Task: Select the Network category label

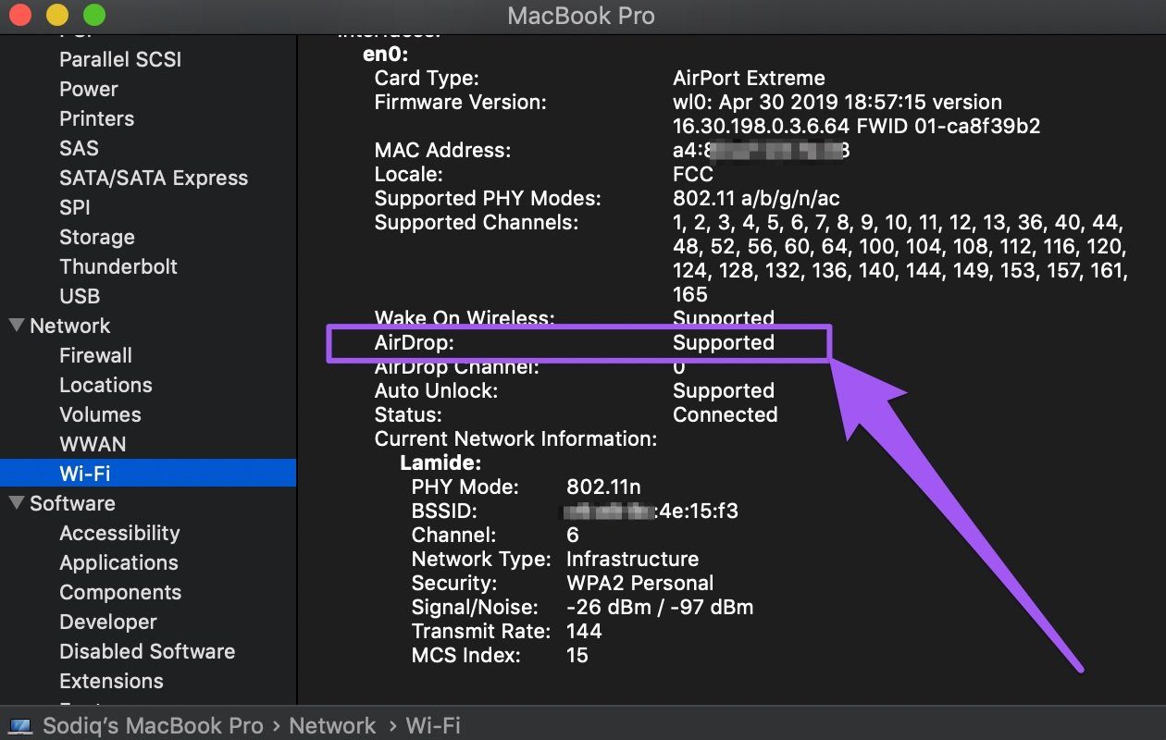Action: (70, 326)
